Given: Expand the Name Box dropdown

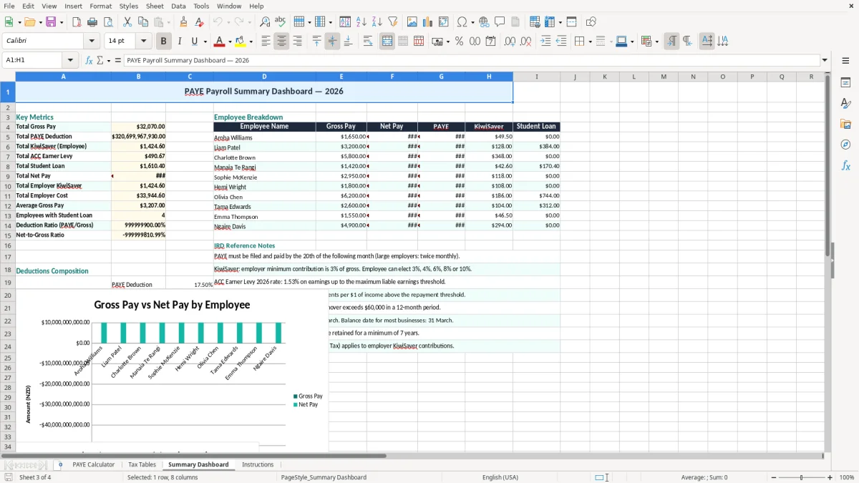Looking at the screenshot, I should [x=70, y=60].
